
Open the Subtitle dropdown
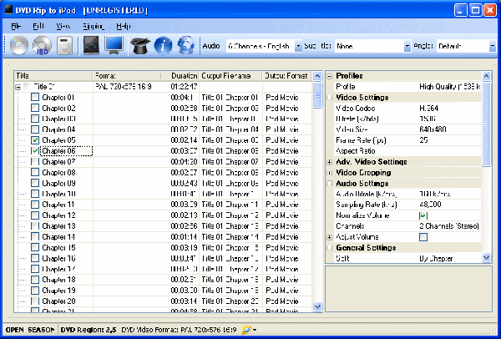[407, 46]
